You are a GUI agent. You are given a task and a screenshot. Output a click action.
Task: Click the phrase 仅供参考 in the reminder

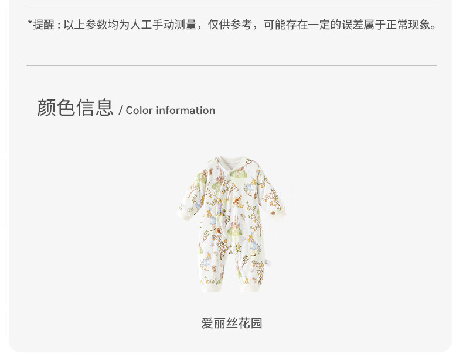pyautogui.click(x=229, y=25)
